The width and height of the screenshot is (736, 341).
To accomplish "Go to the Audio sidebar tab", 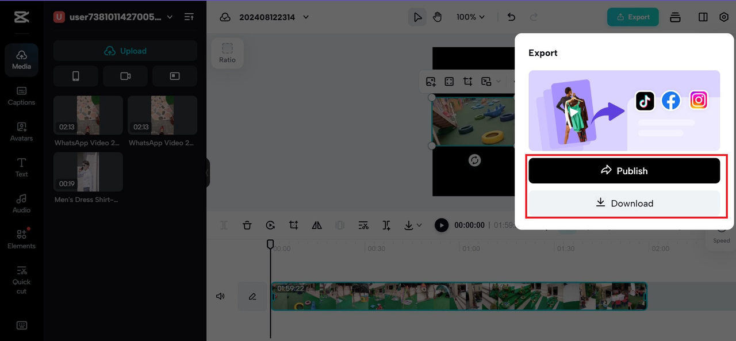I will [21, 204].
